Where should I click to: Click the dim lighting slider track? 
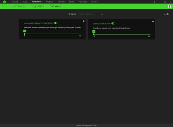[53, 34]
